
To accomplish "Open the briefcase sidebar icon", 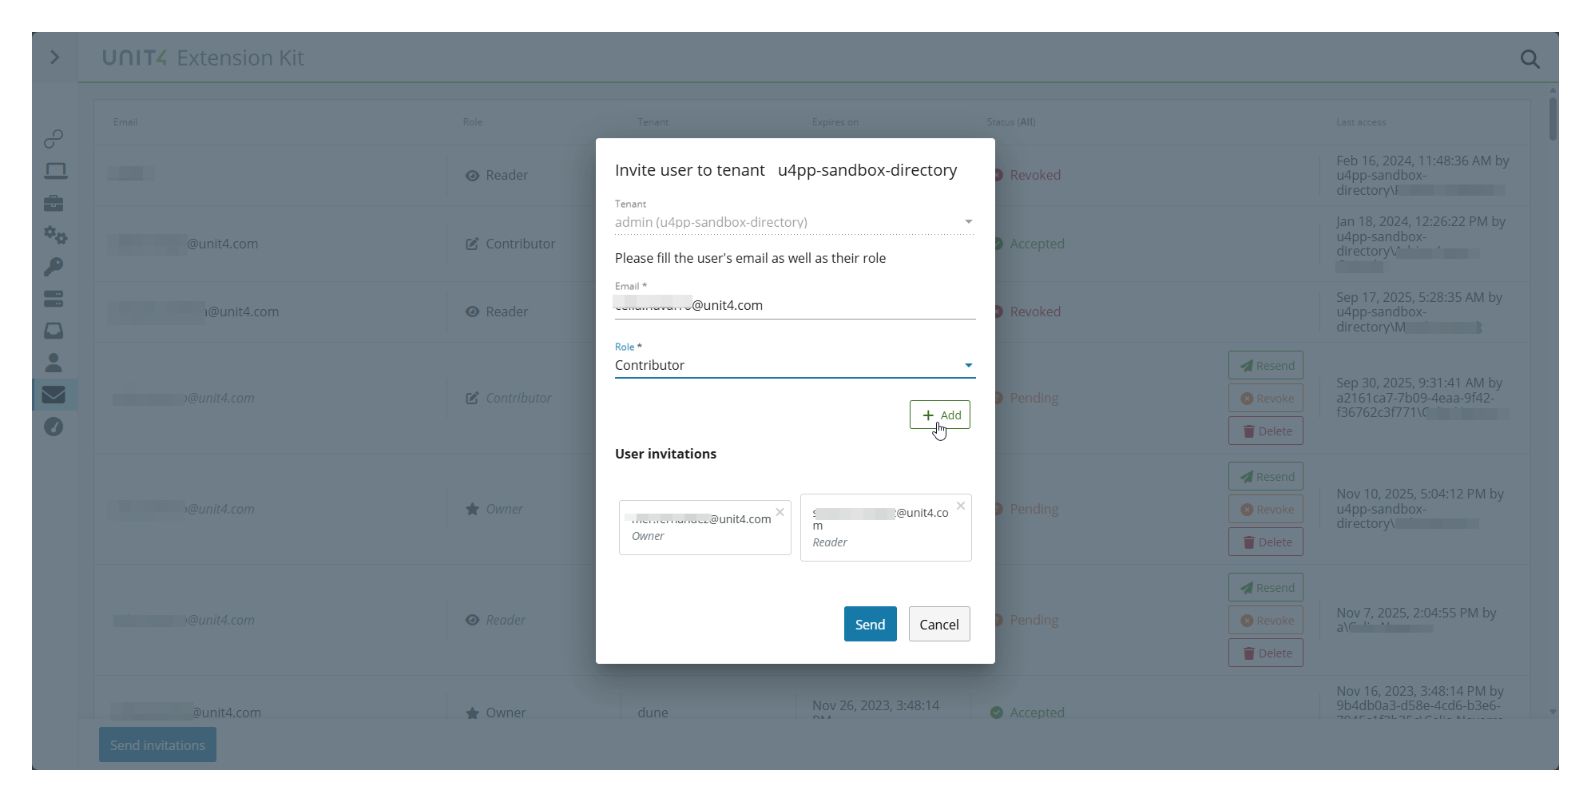I will 54,203.
